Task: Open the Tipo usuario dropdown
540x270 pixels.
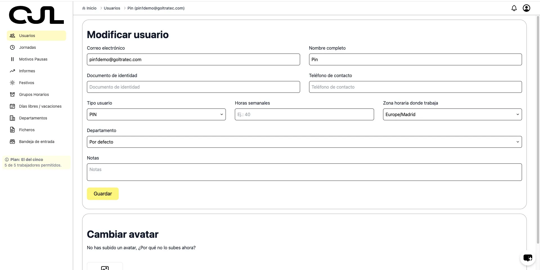Action: (x=156, y=114)
